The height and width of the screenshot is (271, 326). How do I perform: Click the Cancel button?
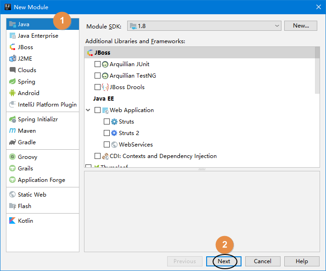[262, 261]
